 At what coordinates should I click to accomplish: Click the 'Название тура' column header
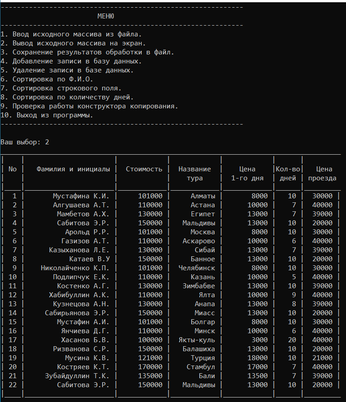tap(195, 173)
